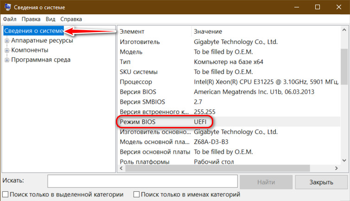Open the Правка menu
The image size is (350, 201).
[x=31, y=19]
